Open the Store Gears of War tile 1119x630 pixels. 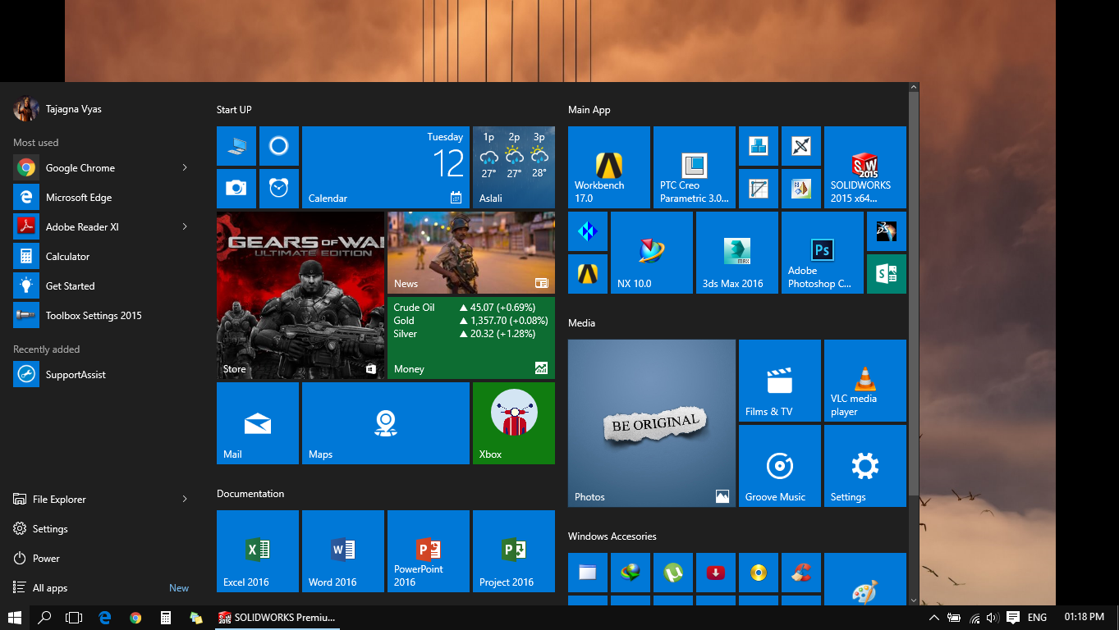coord(300,295)
